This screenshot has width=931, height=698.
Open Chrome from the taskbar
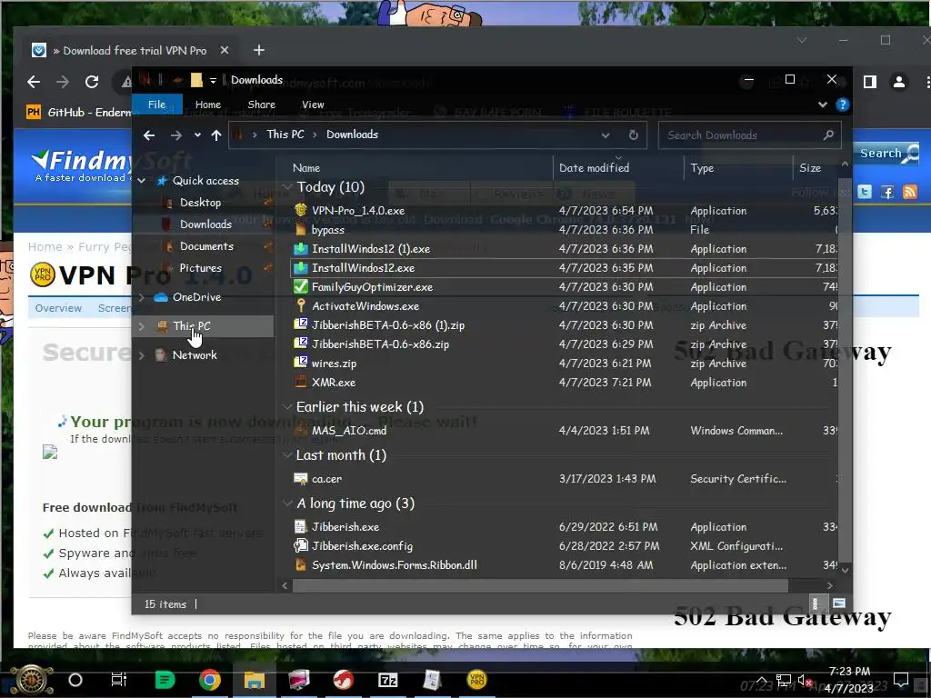click(210, 680)
